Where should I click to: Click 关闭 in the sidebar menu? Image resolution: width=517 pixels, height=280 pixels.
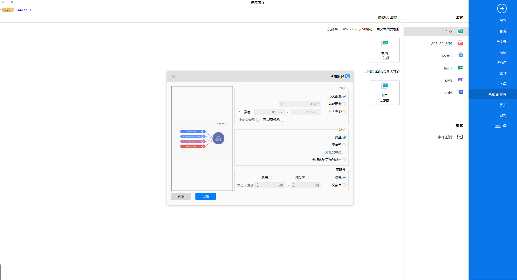coord(503,105)
